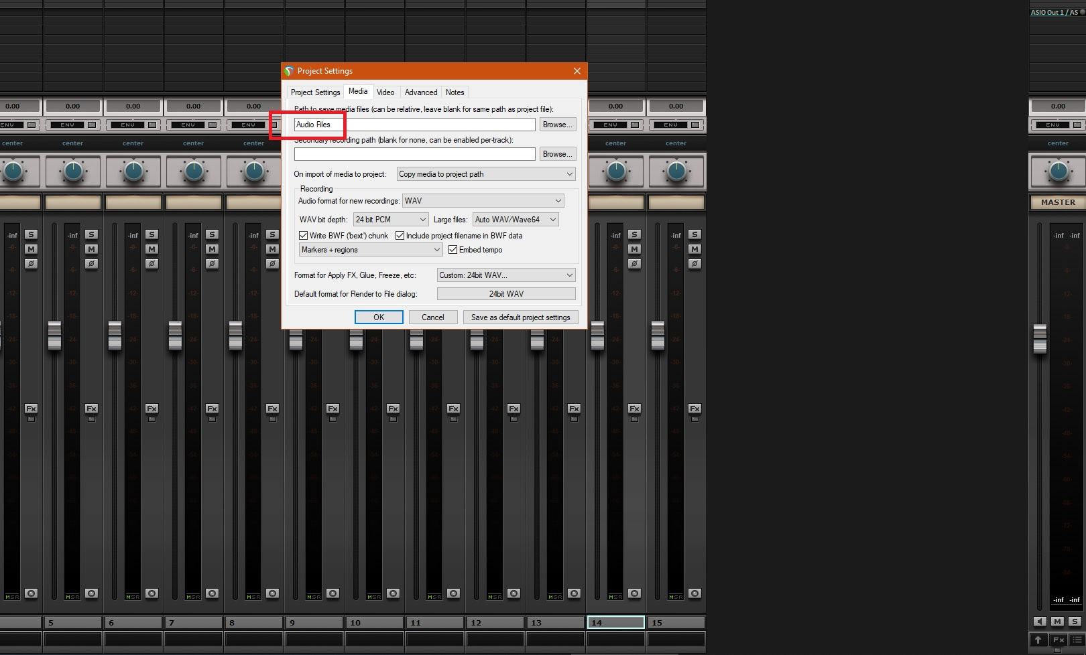Click Browse for the secondary recording path
The width and height of the screenshot is (1086, 655).
tap(557, 154)
